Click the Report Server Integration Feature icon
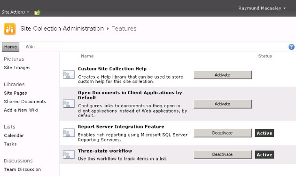Image resolution: width=296 pixels, height=176 pixels. (x=69, y=133)
